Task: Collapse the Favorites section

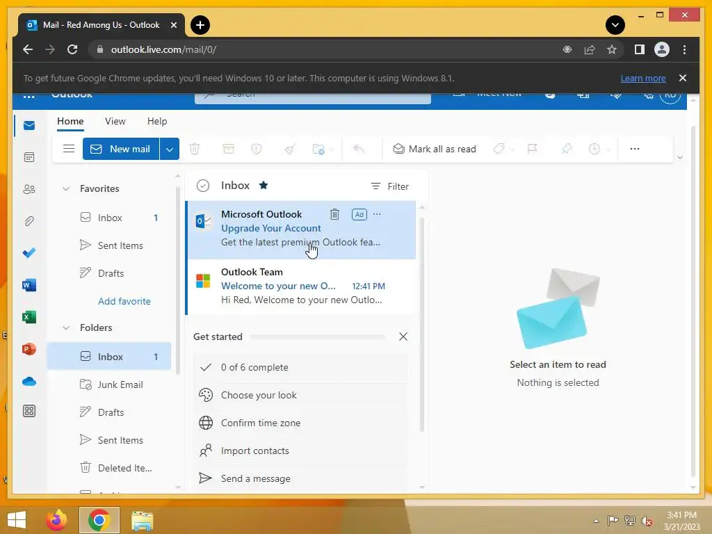Action: (x=66, y=188)
